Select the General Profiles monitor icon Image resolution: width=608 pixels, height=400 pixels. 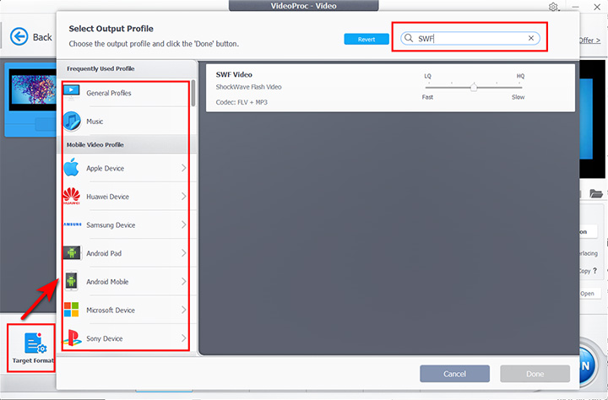pyautogui.click(x=72, y=92)
